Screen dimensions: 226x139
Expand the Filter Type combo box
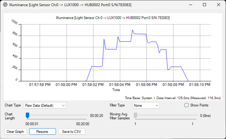146,105
